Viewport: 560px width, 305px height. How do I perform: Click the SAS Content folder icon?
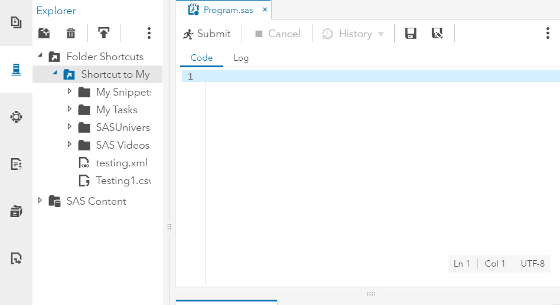point(55,201)
